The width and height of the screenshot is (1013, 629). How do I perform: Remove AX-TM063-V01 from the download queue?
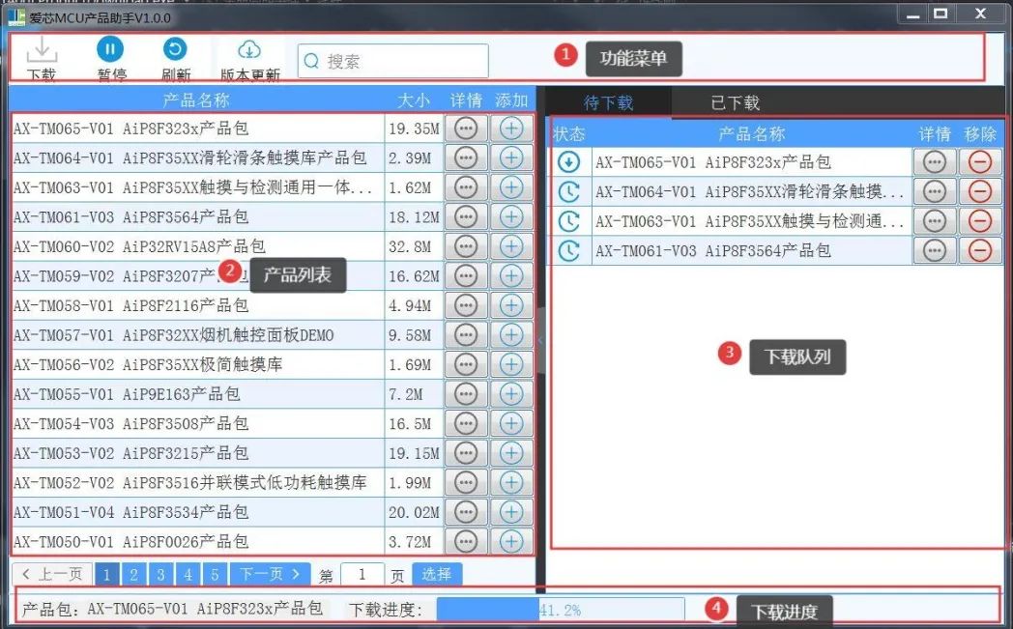pos(980,221)
